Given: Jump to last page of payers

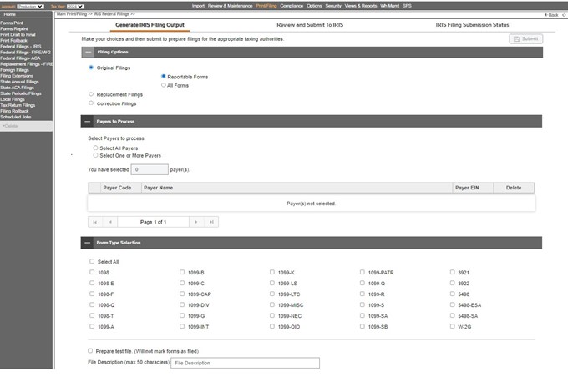Looking at the screenshot, I should [x=212, y=222].
